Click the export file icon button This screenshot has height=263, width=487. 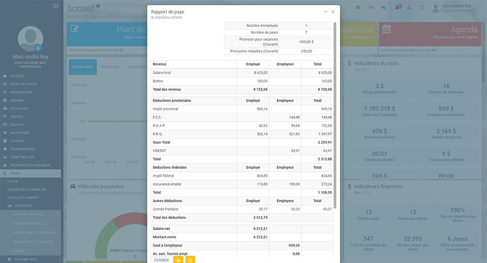(x=190, y=260)
